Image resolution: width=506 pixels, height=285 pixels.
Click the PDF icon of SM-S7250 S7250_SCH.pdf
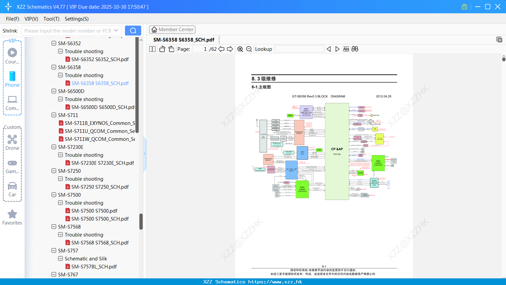pyautogui.click(x=68, y=187)
